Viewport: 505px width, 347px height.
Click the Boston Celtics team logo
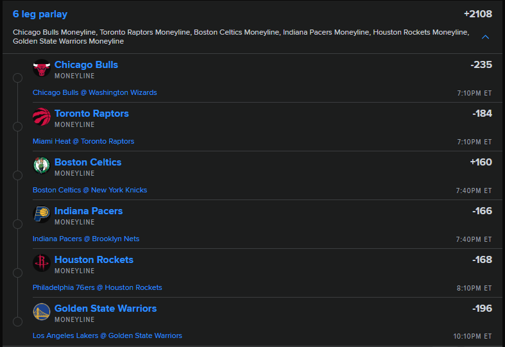(42, 165)
